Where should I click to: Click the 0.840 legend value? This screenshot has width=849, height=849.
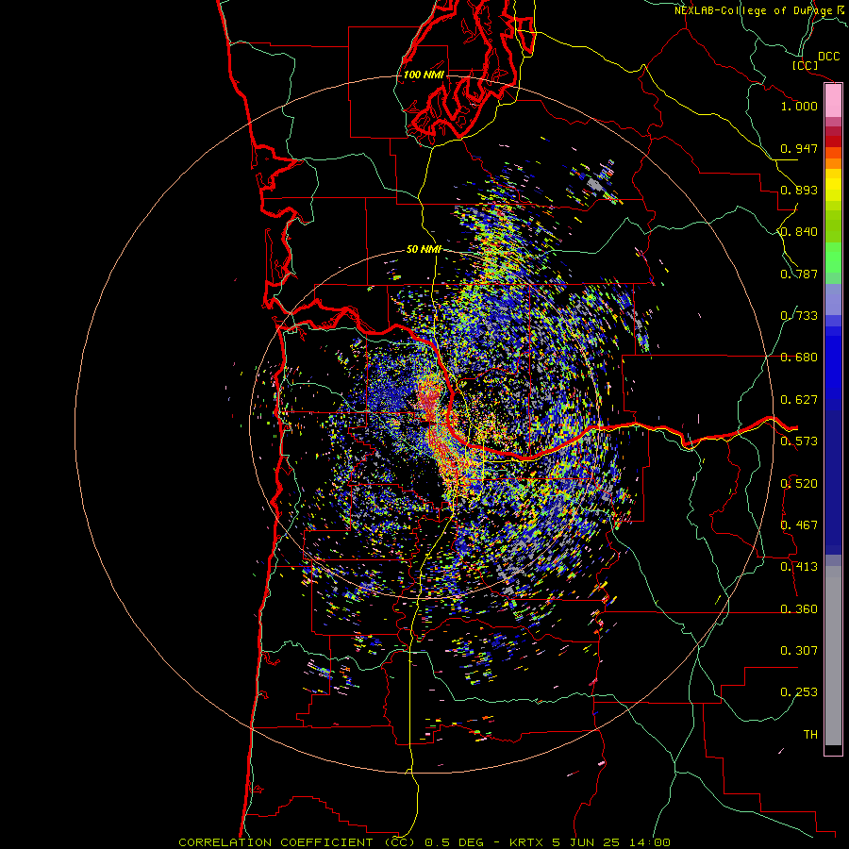(799, 232)
